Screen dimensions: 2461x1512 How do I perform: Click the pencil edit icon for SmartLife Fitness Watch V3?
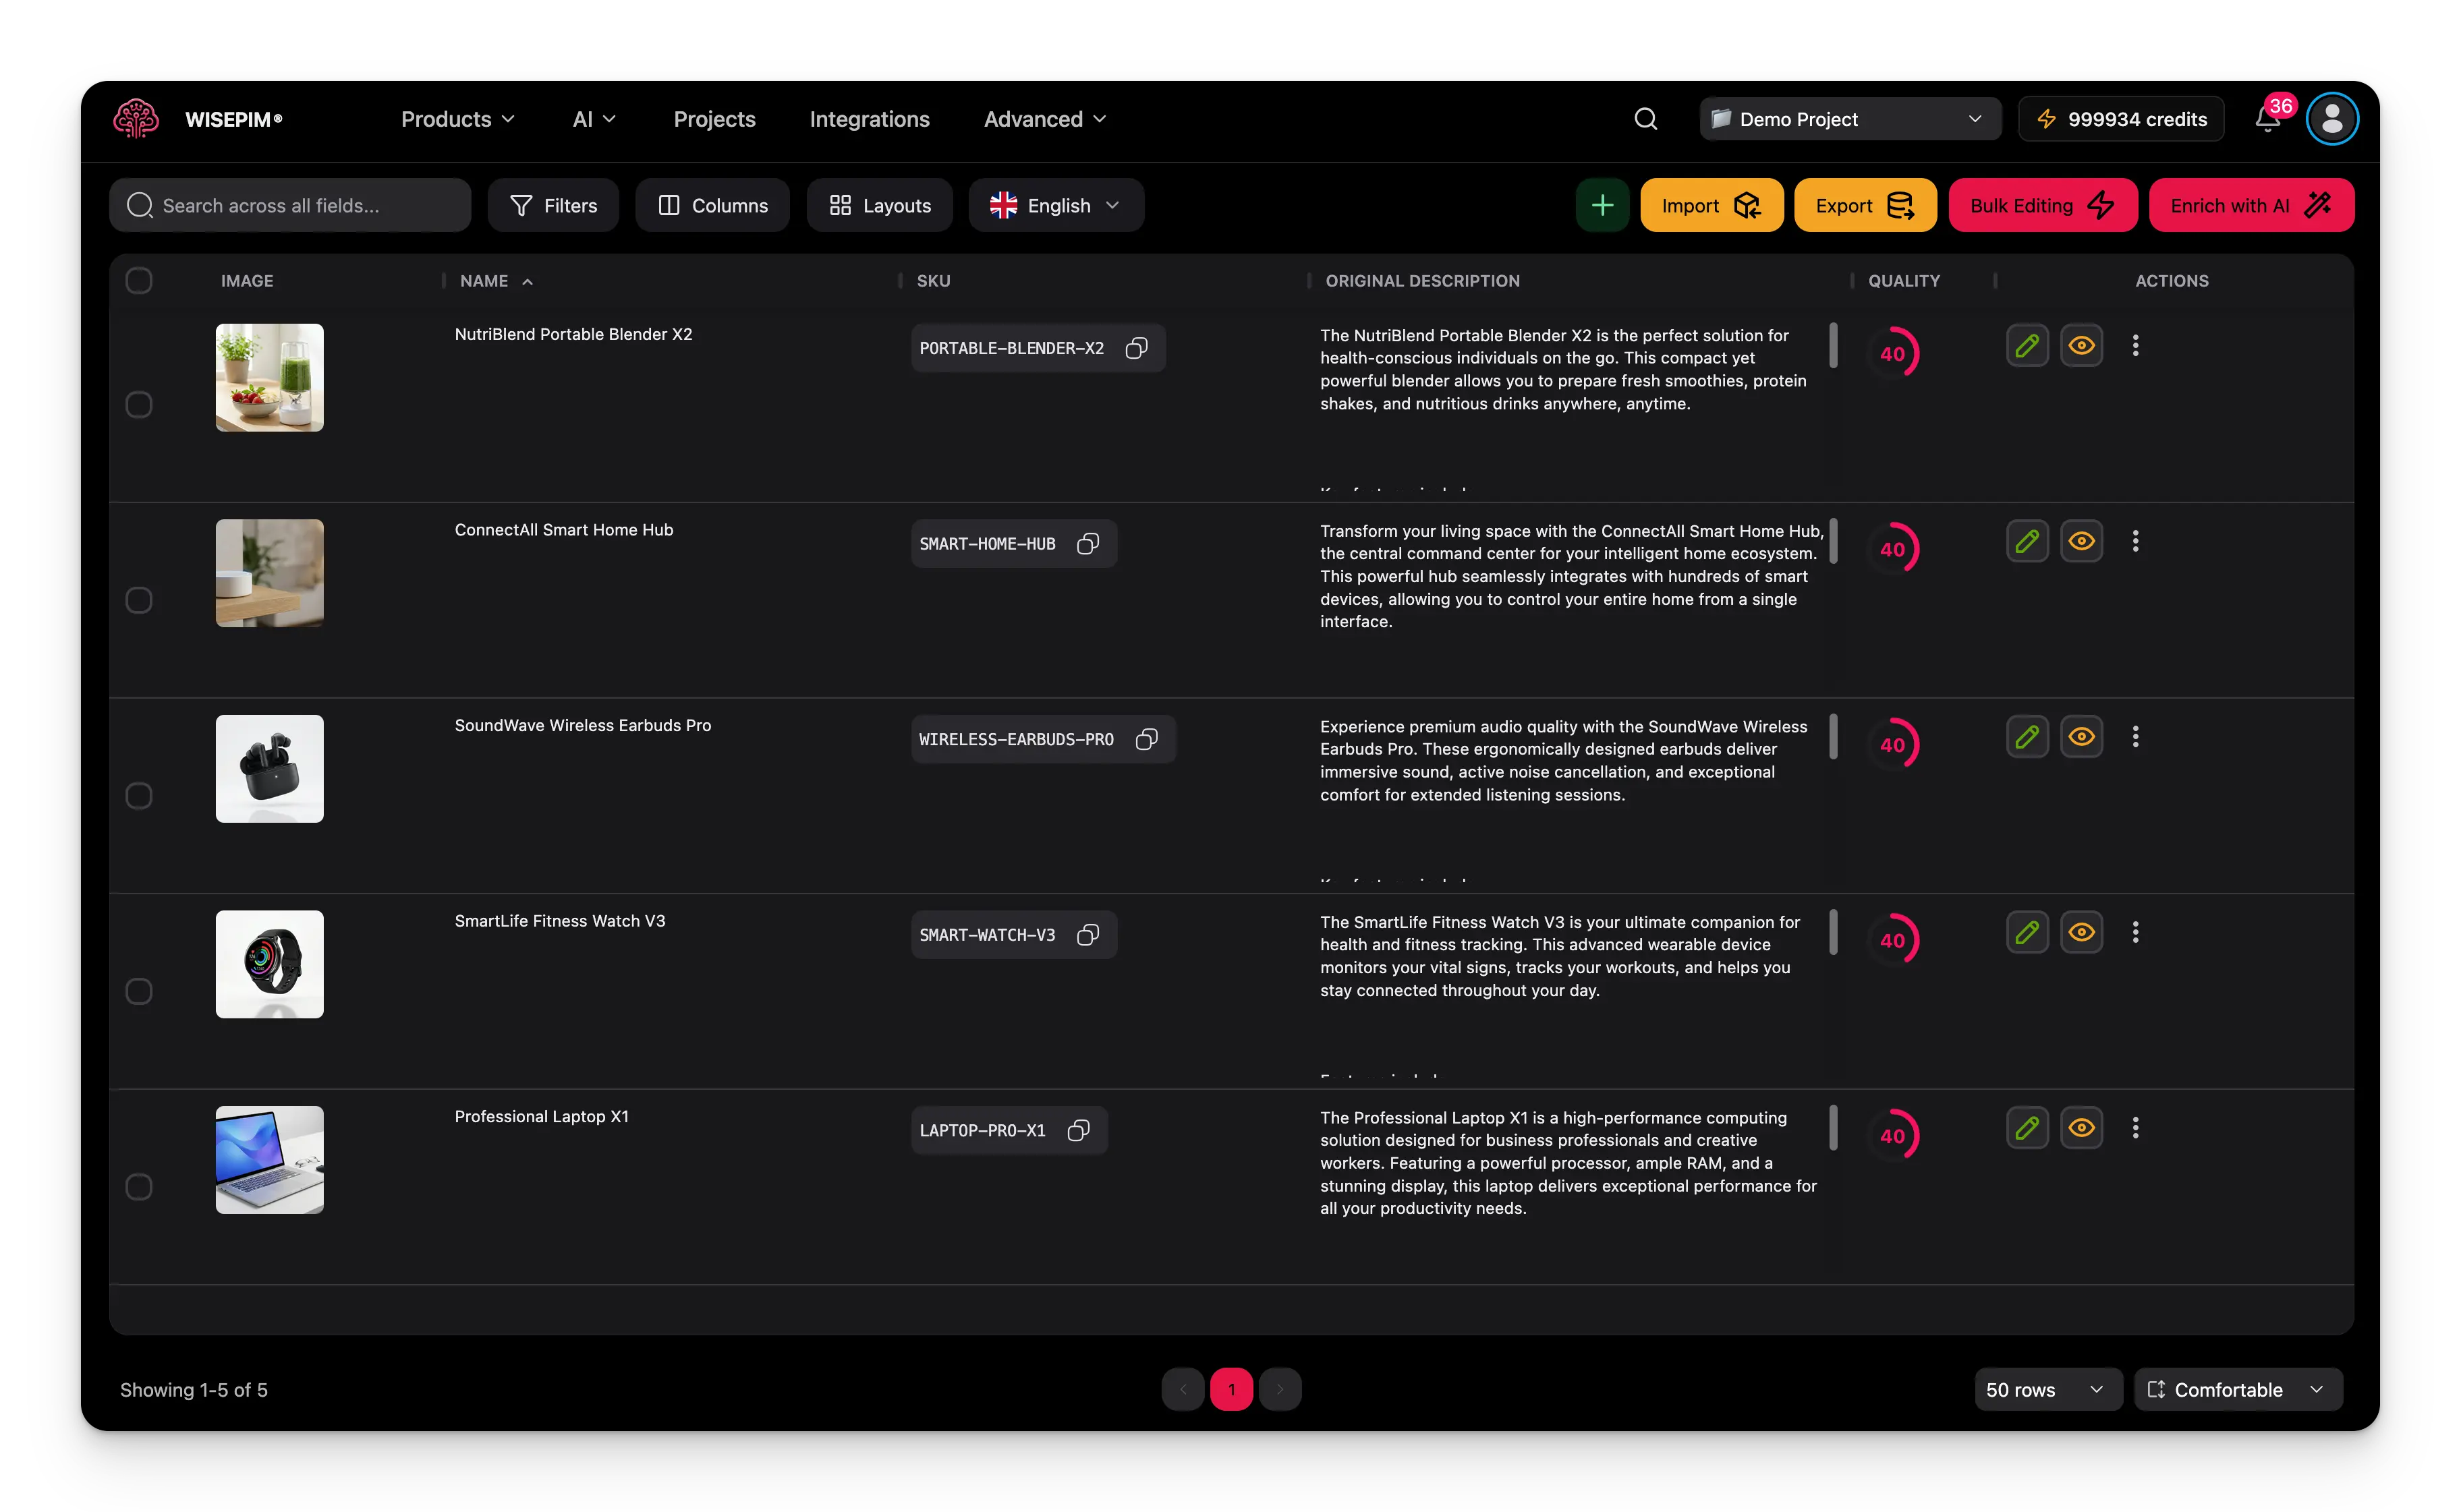coord(2027,932)
